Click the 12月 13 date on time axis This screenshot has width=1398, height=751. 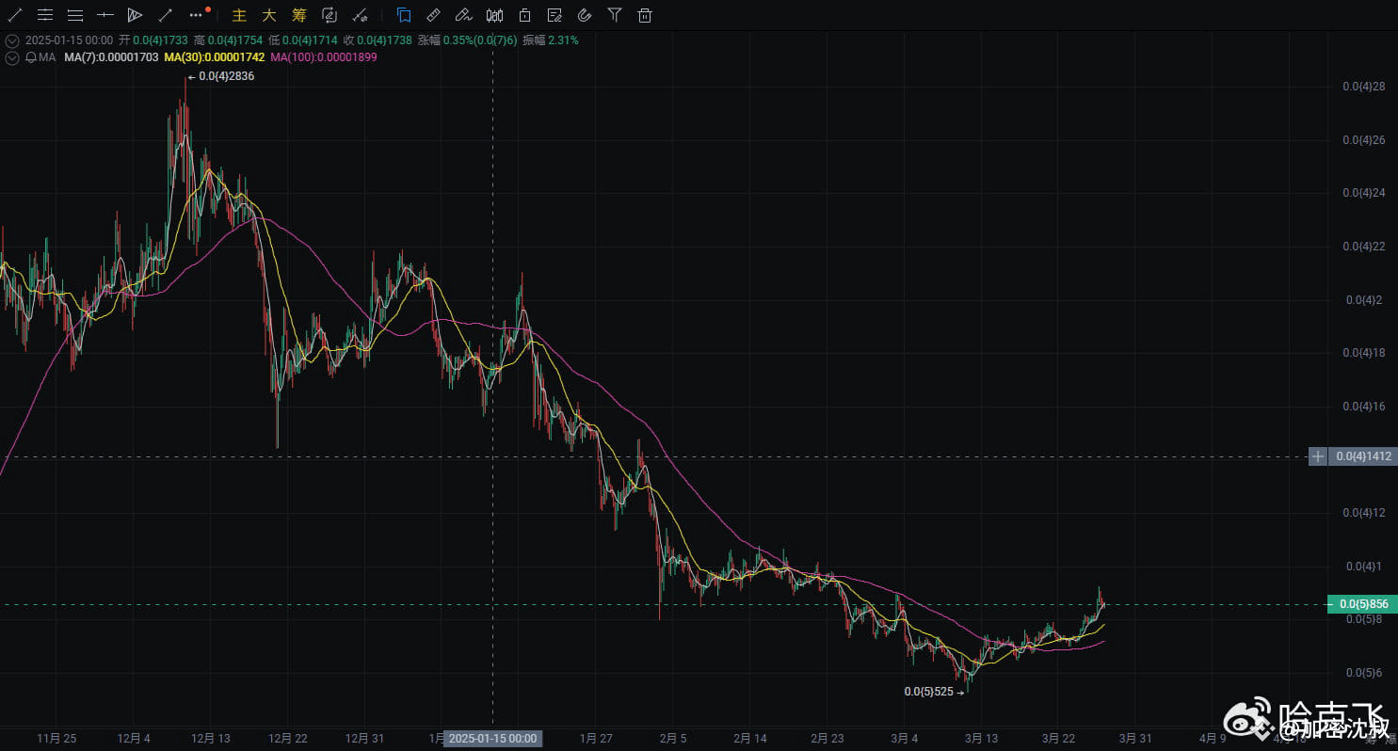(210, 738)
